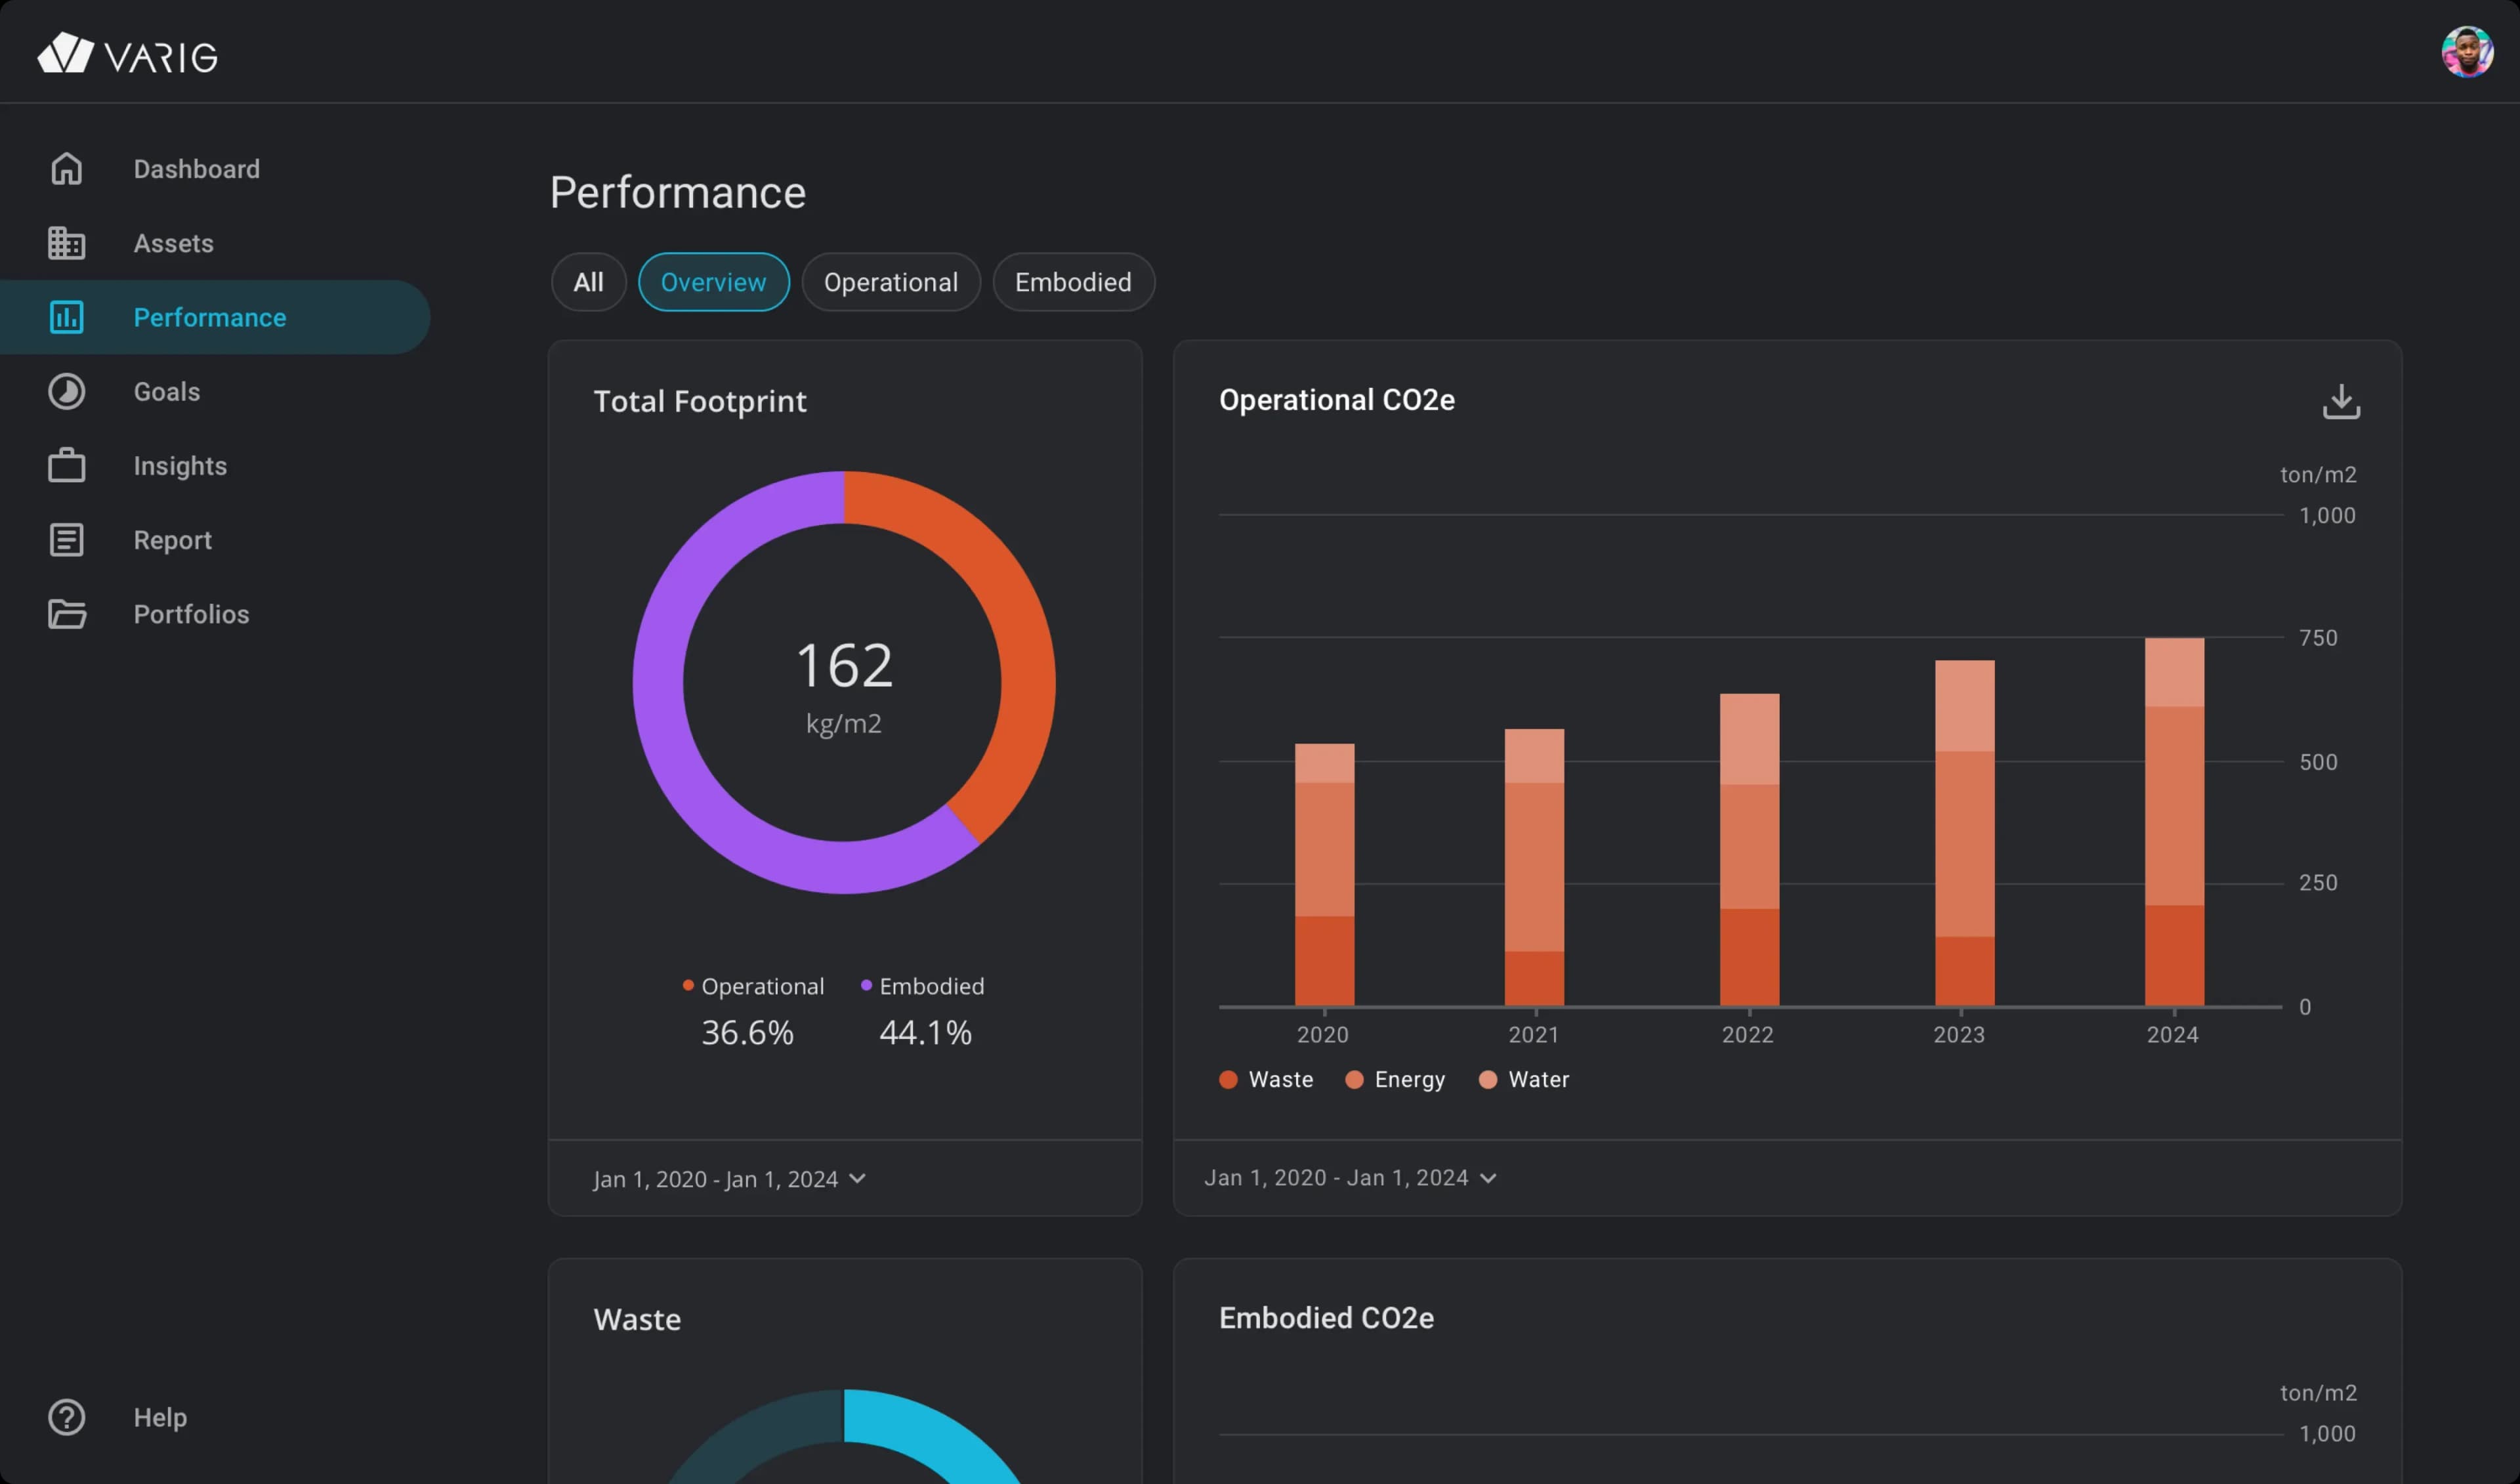Viewport: 2520px width, 1484px height.
Task: Click the Total Footprint card title
Action: 699,401
